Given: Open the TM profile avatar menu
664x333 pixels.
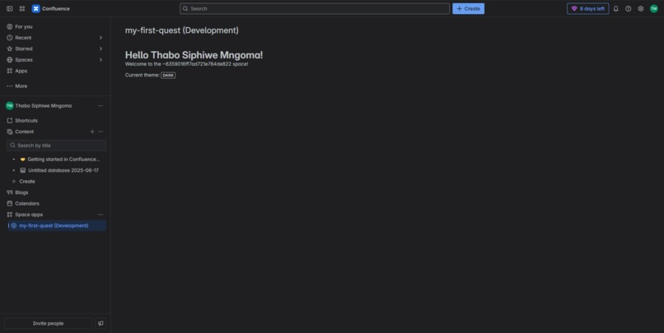Looking at the screenshot, I should [654, 8].
